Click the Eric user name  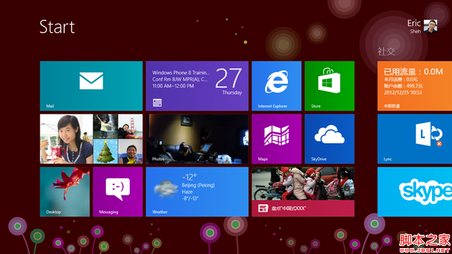coord(414,23)
